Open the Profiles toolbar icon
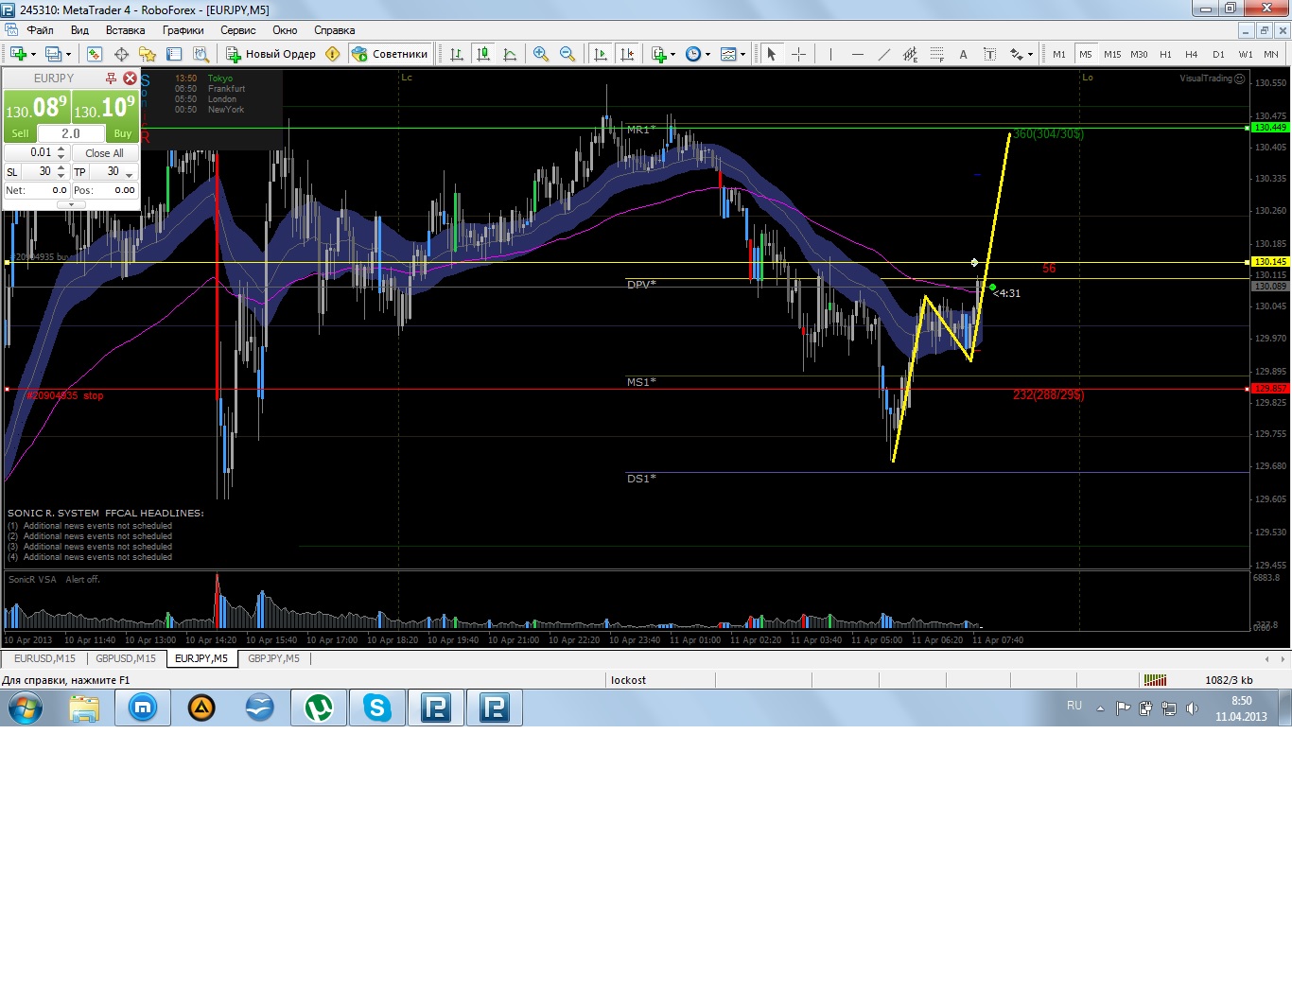Viewport: 1292px width, 996px height. 54,54
